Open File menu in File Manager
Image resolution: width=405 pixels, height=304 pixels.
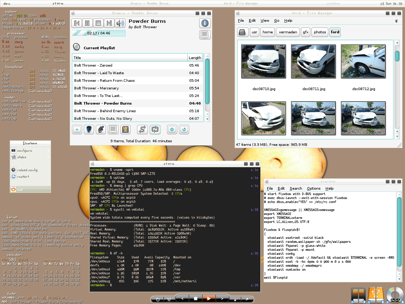click(241, 20)
